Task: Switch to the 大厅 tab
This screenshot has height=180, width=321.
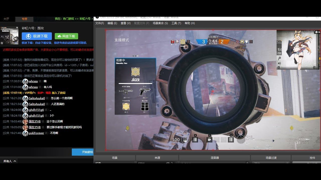Action: pos(6,19)
